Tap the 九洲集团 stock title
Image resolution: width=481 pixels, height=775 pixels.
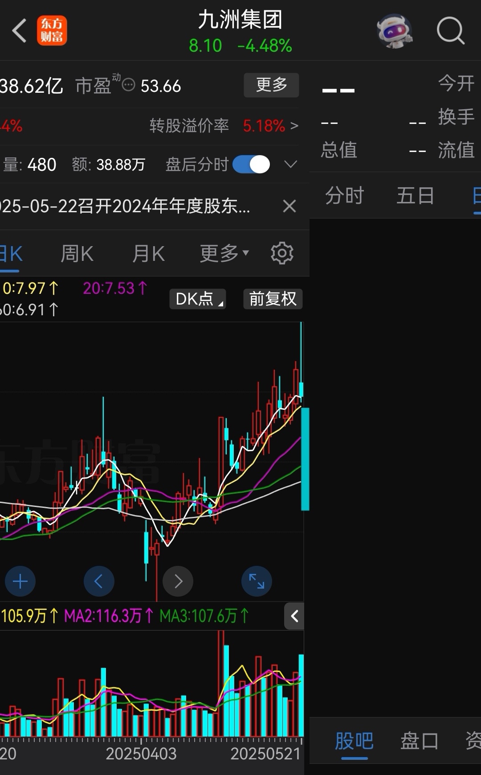[240, 20]
